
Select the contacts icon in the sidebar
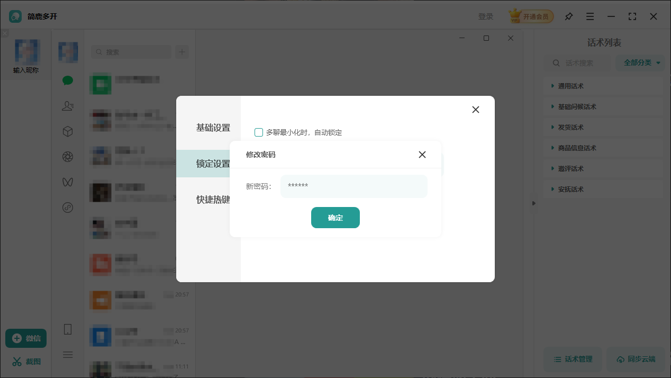click(x=68, y=106)
